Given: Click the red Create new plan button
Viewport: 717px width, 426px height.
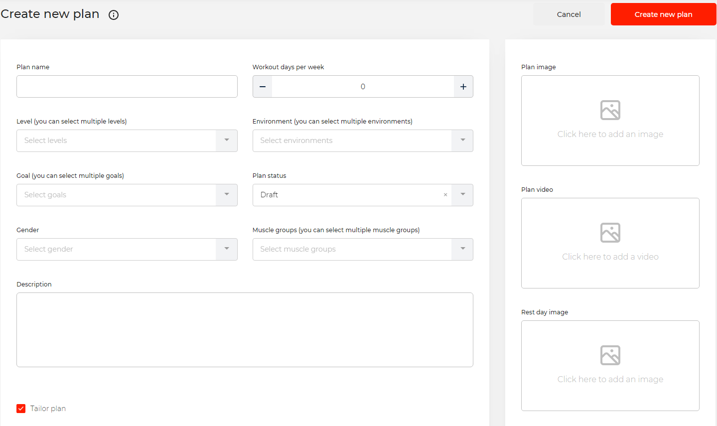Looking at the screenshot, I should (x=663, y=14).
